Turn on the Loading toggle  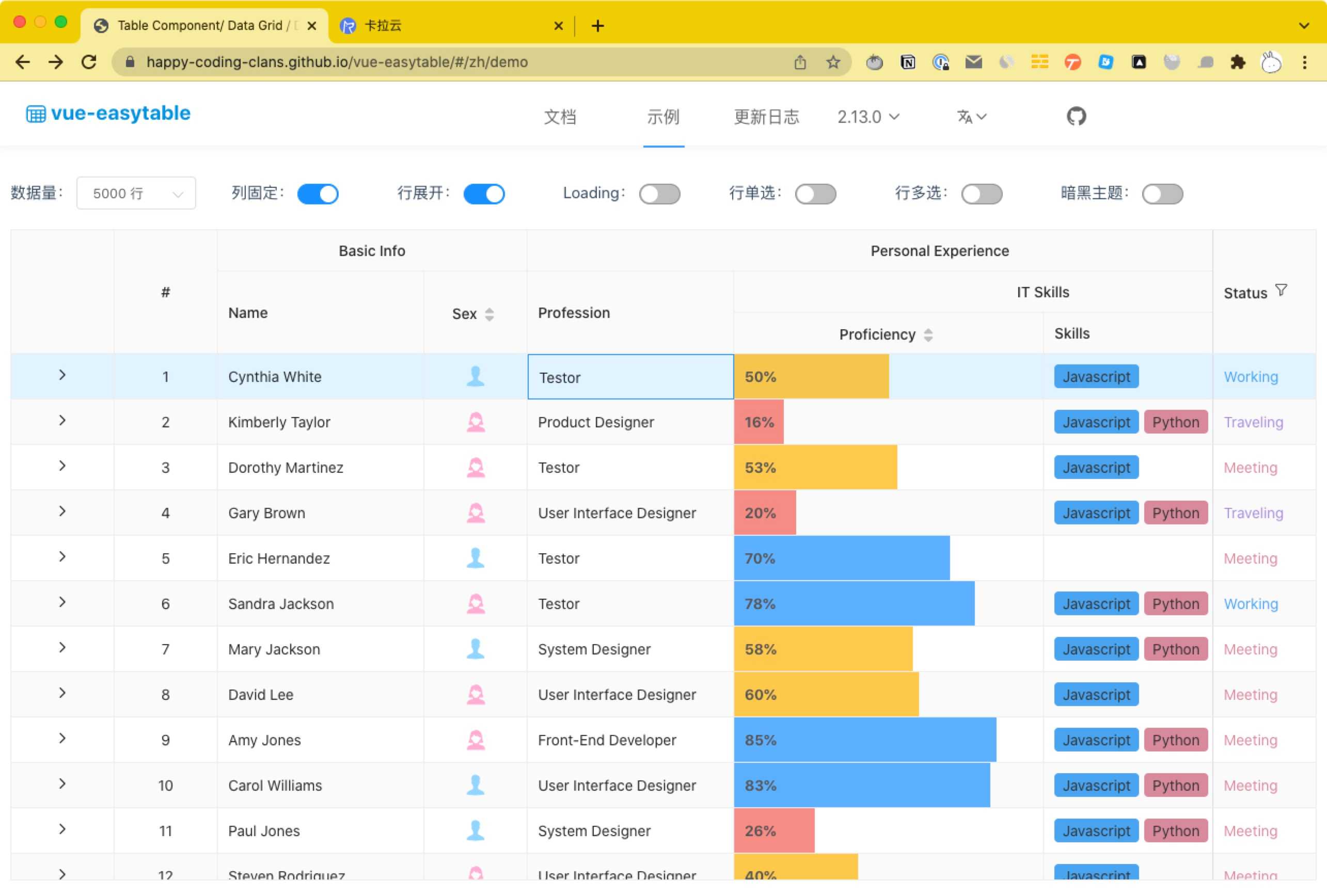pos(659,194)
